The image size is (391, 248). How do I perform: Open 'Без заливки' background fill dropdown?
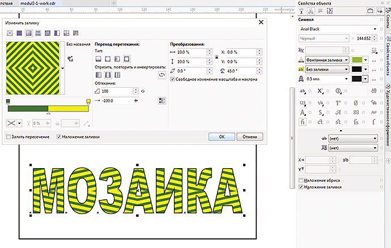[x=345, y=69]
